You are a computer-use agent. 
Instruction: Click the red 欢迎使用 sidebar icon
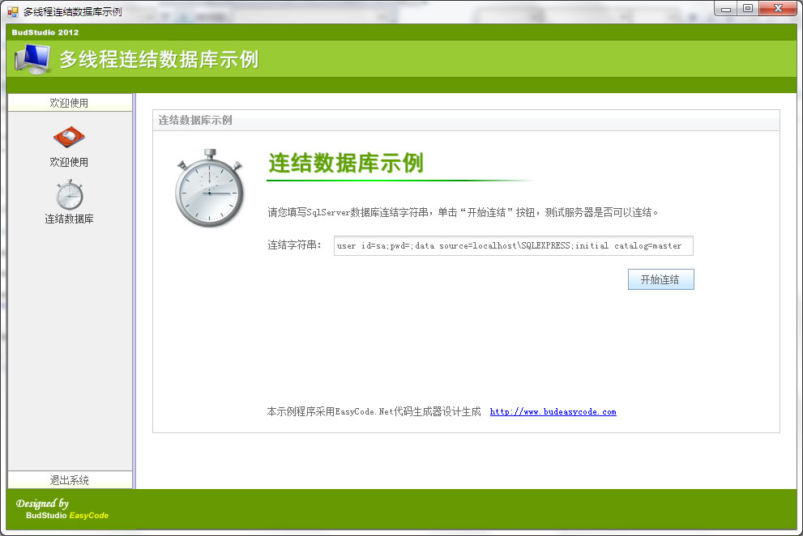tap(69, 137)
